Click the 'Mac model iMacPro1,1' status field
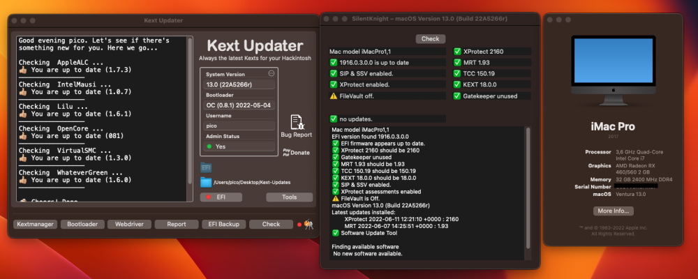 (x=387, y=52)
